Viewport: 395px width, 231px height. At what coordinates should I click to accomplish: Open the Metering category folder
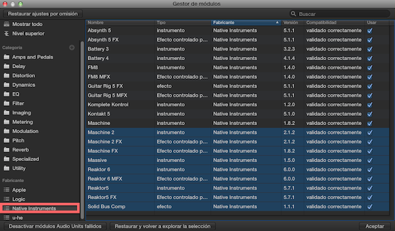pyautogui.click(x=6, y=122)
